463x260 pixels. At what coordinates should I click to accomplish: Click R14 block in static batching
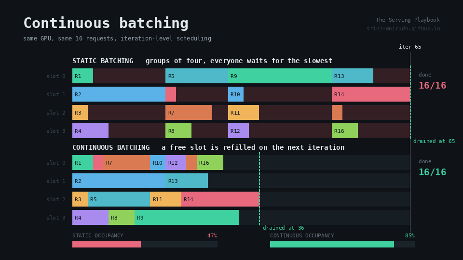(371, 94)
